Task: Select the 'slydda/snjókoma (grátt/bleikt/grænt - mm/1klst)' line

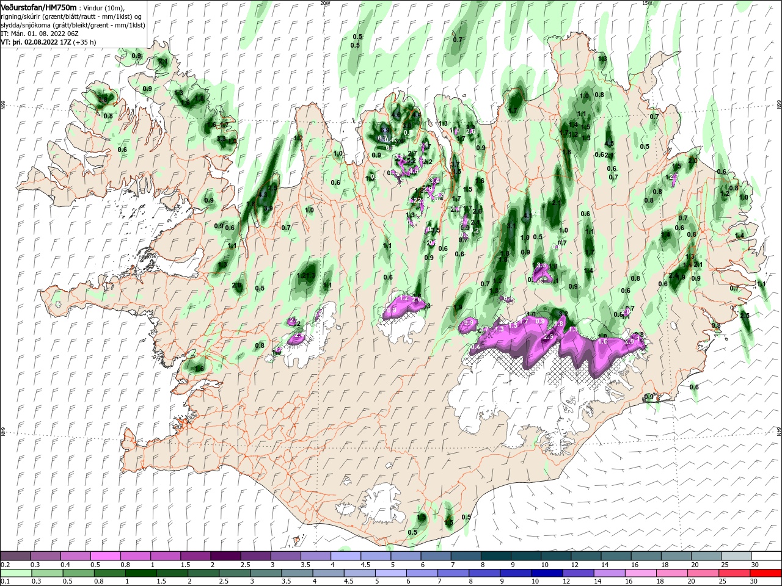Action: click(73, 25)
